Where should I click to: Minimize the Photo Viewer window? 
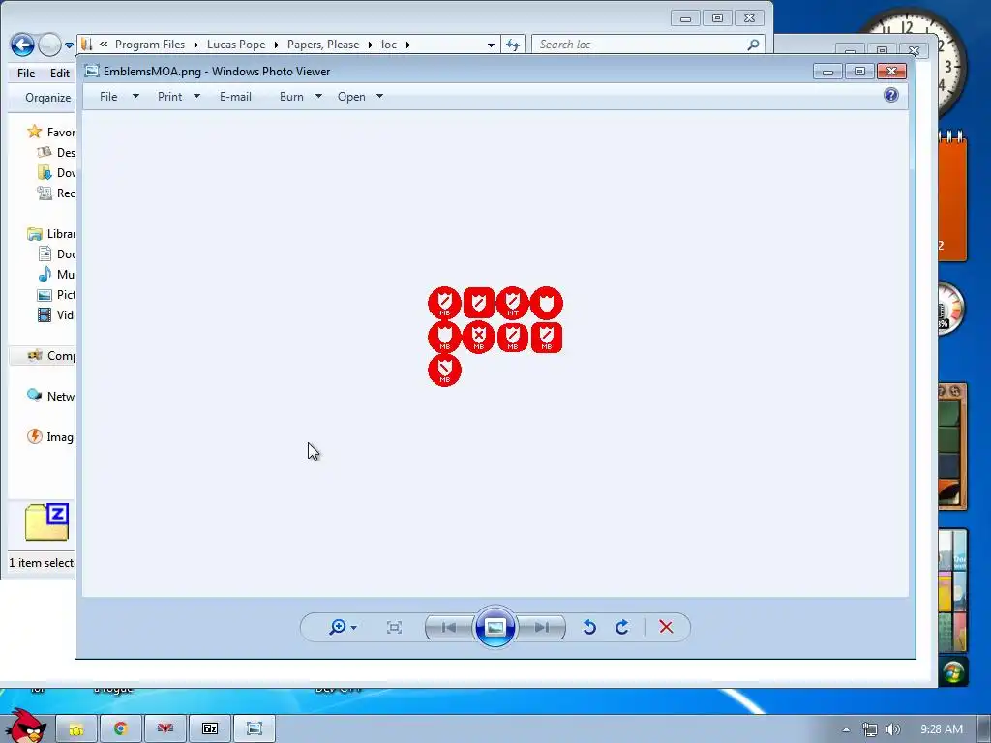828,72
